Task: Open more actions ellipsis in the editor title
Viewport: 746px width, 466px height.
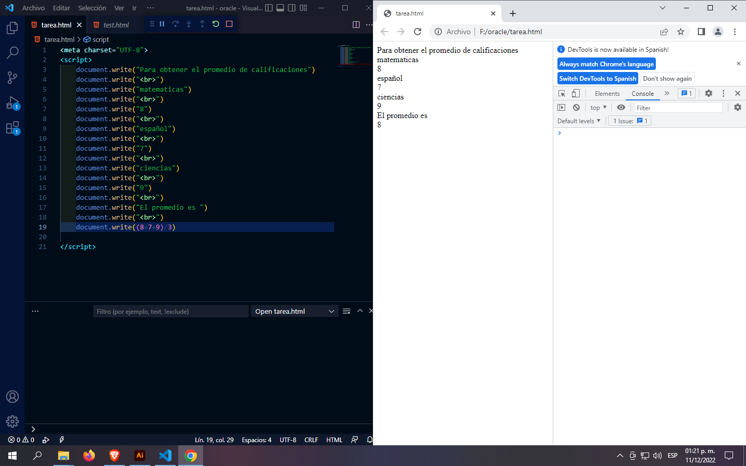Action: point(369,24)
